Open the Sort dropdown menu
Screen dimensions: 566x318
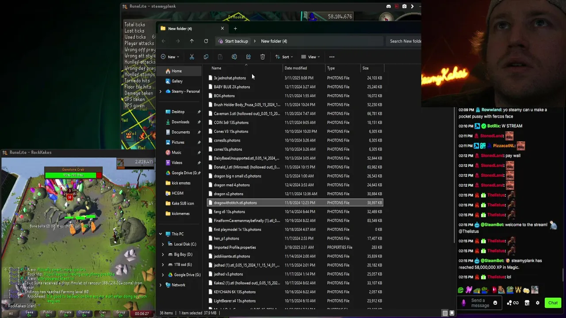[284, 57]
